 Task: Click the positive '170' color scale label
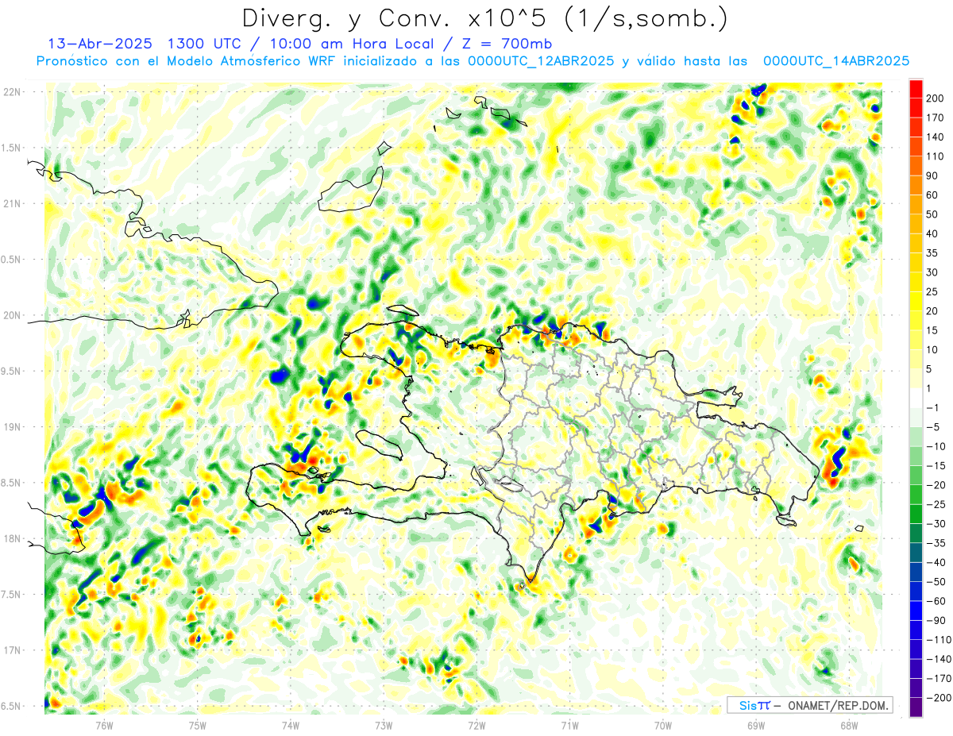[936, 118]
